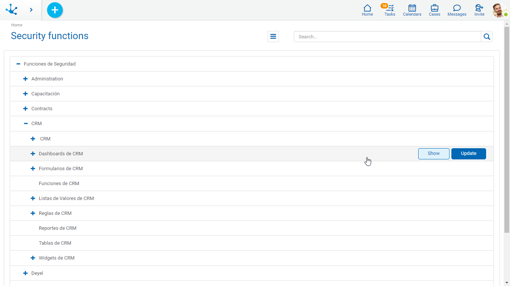
Task: Click the search magnifier button
Action: click(486, 36)
